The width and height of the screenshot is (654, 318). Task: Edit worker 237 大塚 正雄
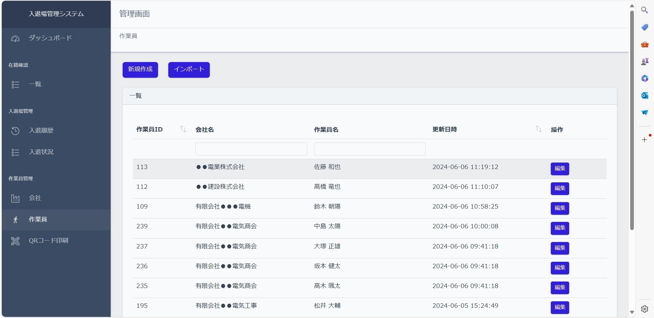coord(560,248)
